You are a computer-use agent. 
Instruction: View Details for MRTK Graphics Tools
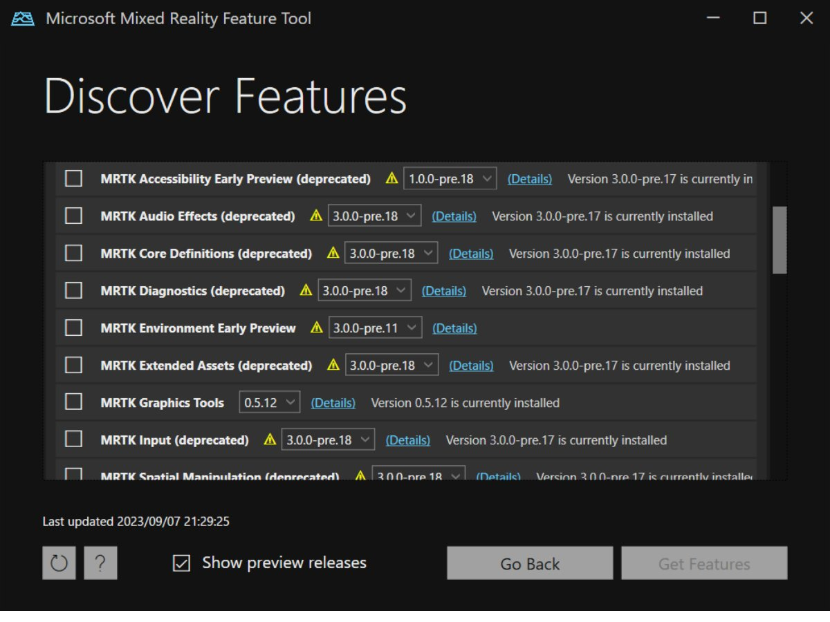click(333, 403)
